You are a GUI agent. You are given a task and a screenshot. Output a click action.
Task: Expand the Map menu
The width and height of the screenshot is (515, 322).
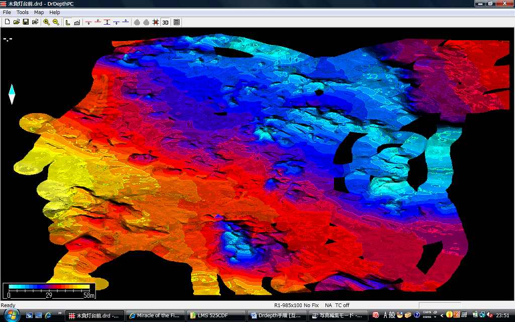[39, 12]
